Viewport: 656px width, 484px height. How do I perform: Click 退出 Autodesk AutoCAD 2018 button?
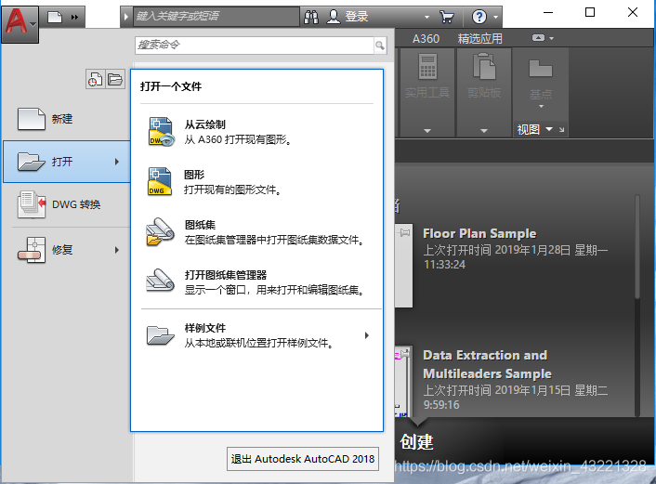(x=303, y=459)
